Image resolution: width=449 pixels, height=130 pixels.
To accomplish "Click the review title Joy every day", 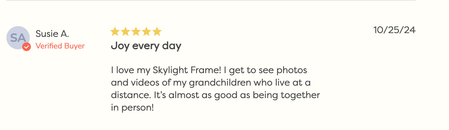I will pyautogui.click(x=146, y=46).
